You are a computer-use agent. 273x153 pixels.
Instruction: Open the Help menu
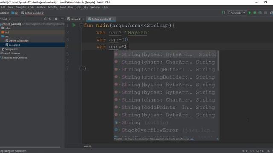click(105, 7)
